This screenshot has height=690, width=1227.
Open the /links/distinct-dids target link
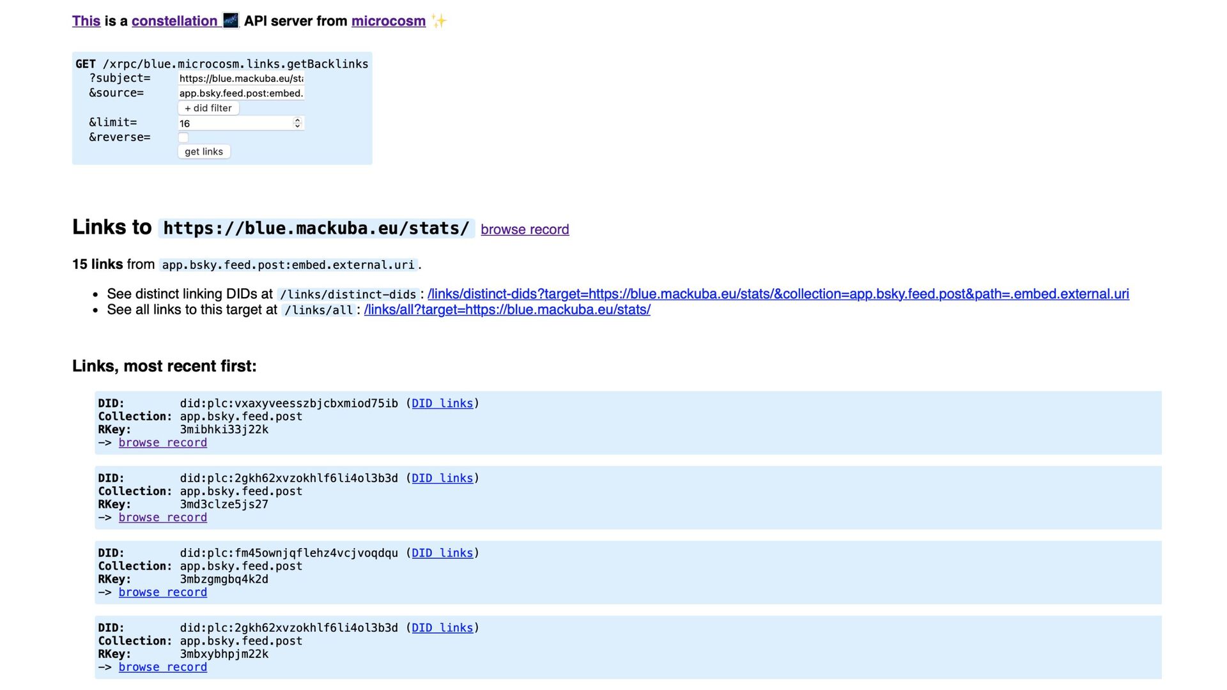point(778,294)
